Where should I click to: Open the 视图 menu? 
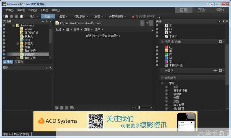click(x=32, y=10)
